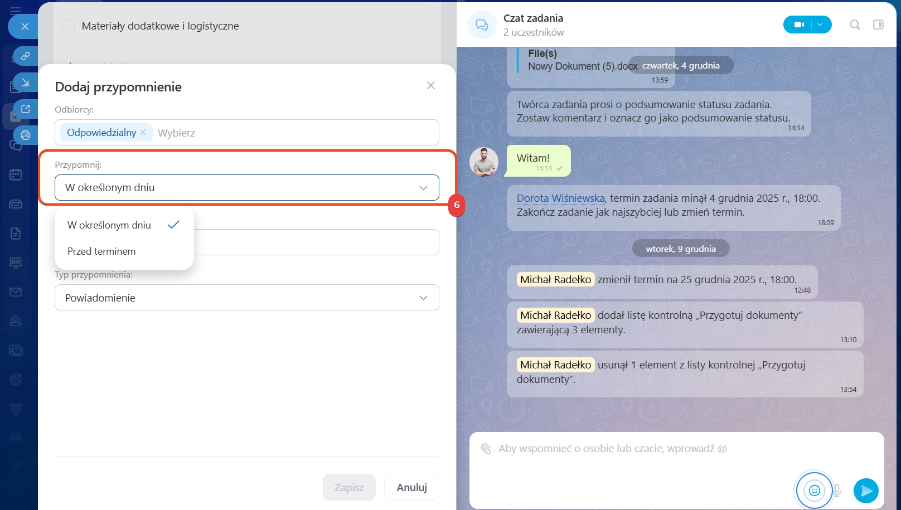Expand the Typ przypomnienia Powiadomienie dropdown
This screenshot has height=510, width=901.
point(247,298)
